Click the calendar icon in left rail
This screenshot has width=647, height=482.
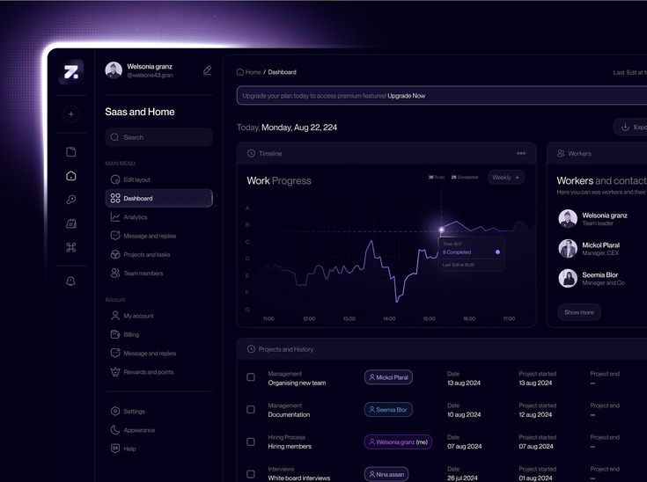point(71,223)
